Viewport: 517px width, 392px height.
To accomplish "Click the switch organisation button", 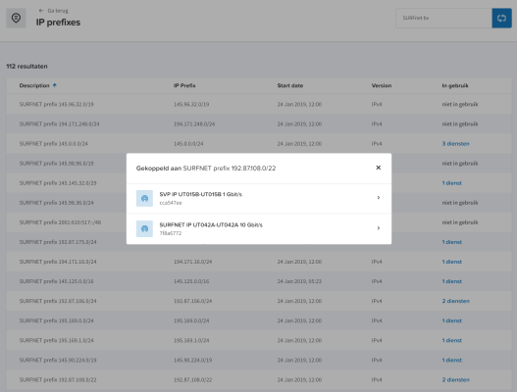I will point(501,18).
